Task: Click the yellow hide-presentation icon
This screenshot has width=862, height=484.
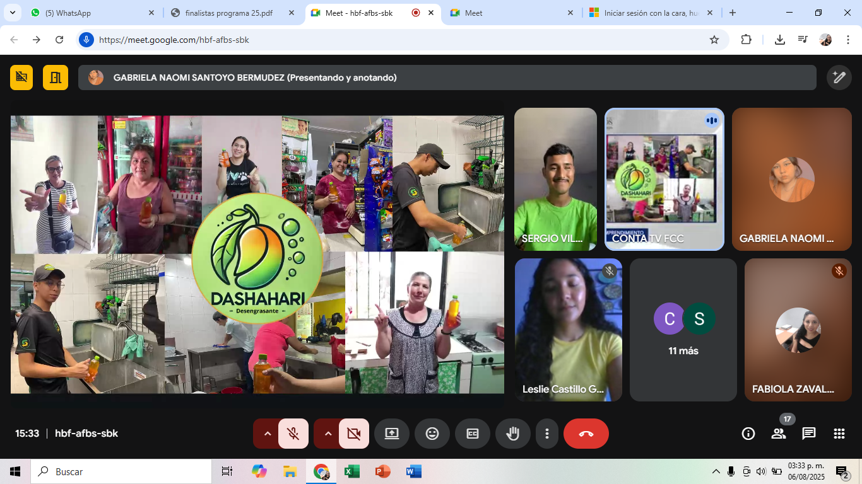Action: pyautogui.click(x=21, y=78)
